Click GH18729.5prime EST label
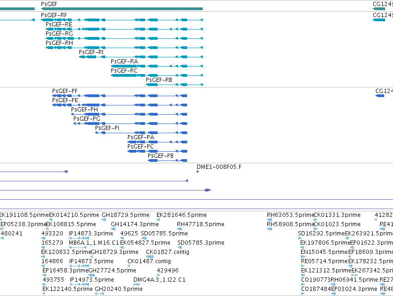The height and width of the screenshot is (296, 393). coord(126,215)
